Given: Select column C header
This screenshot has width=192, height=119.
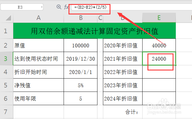Looking at the screenshot, I should click(x=100, y=18).
